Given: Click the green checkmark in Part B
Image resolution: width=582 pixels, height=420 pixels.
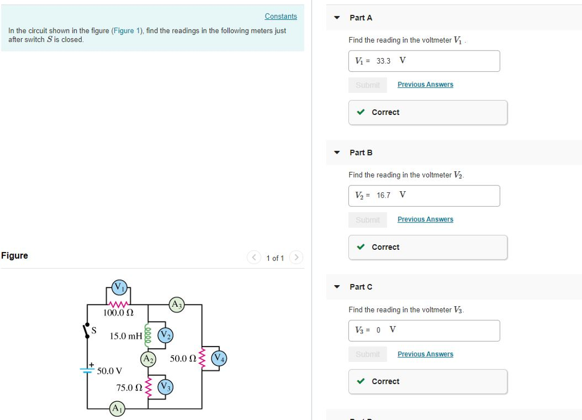Looking at the screenshot, I should click(x=360, y=247).
